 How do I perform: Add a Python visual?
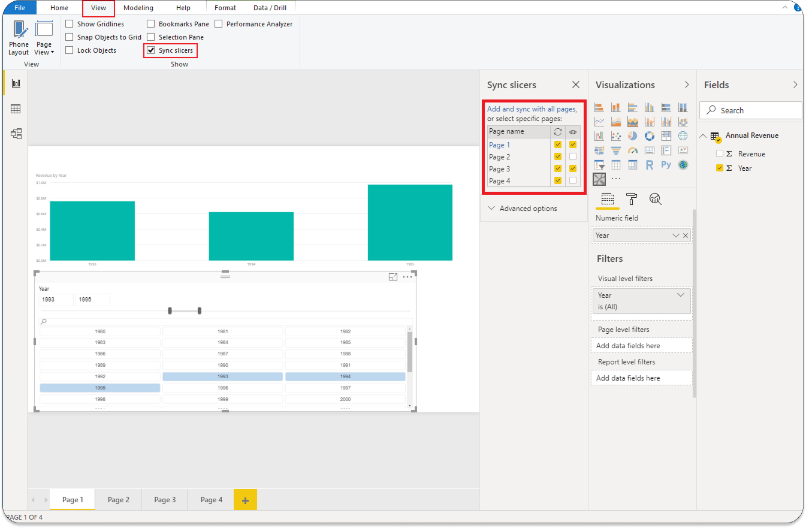(666, 165)
